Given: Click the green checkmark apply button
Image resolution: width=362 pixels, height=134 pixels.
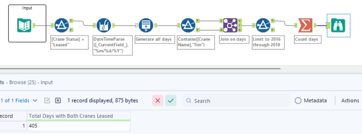Looking at the screenshot, I should pyautogui.click(x=171, y=101).
